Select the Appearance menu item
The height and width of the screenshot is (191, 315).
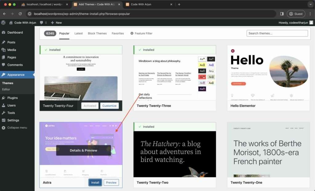16,75
